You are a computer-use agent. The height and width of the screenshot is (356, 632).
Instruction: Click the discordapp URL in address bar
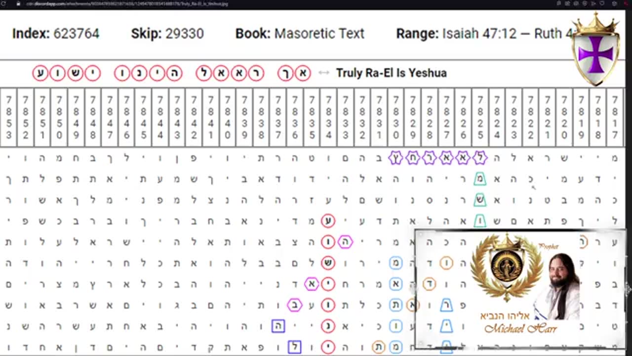[127, 3]
